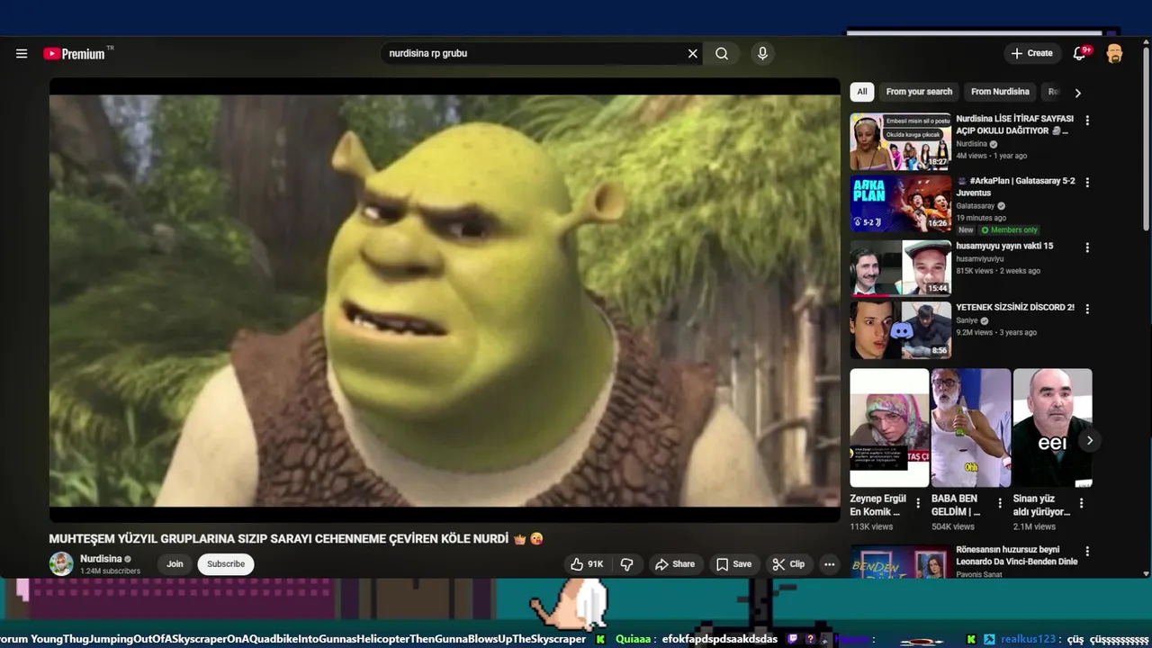Click the Shrek video player area
This screenshot has width=1152, height=648.
(x=445, y=300)
